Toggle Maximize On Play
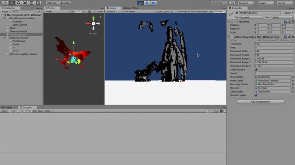This screenshot has height=165, width=295. click(x=186, y=11)
